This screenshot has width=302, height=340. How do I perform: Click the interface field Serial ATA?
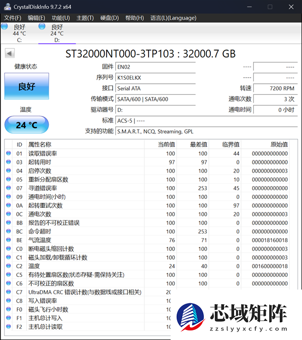click(x=156, y=88)
